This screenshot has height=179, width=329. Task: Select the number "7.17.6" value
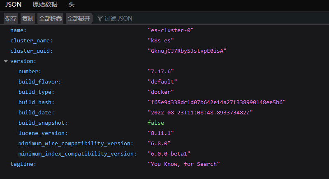(x=161, y=71)
